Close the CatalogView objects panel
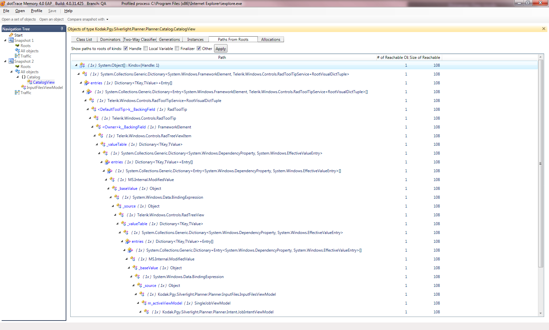 coord(544,29)
